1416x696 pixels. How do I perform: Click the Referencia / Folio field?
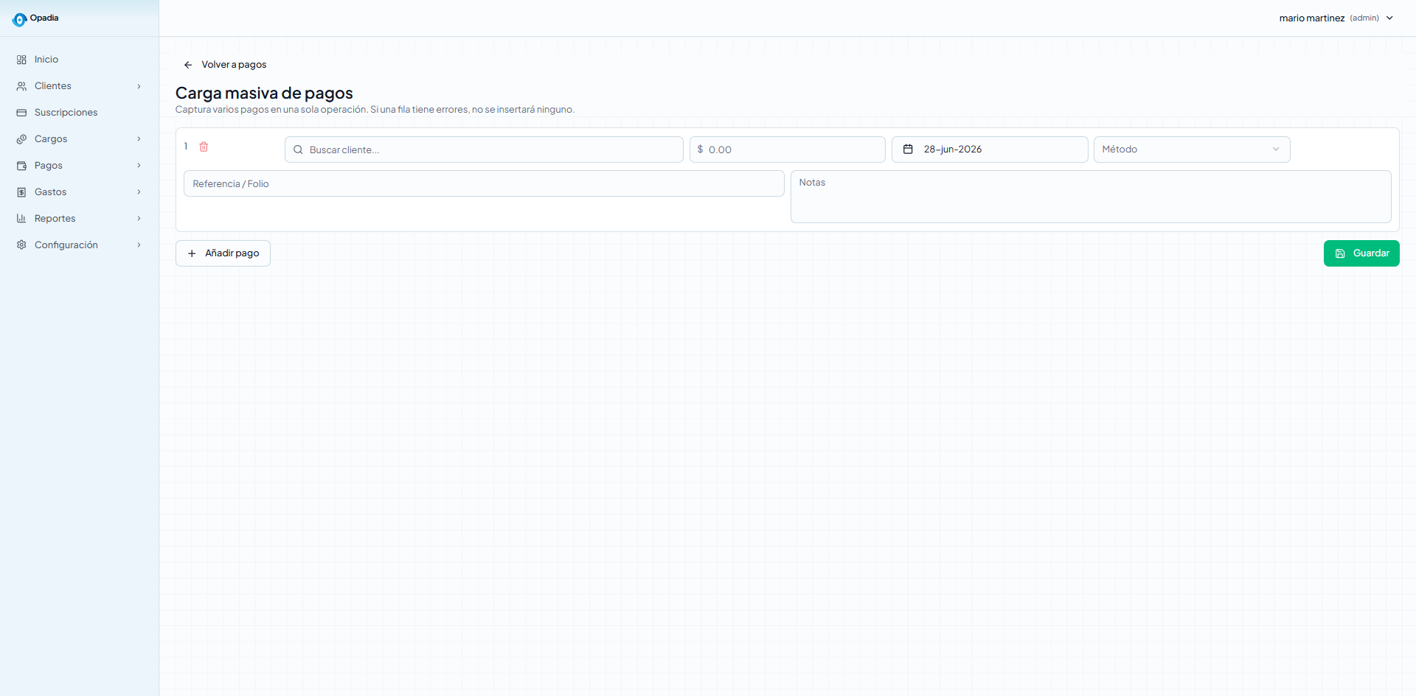pyautogui.click(x=484, y=183)
